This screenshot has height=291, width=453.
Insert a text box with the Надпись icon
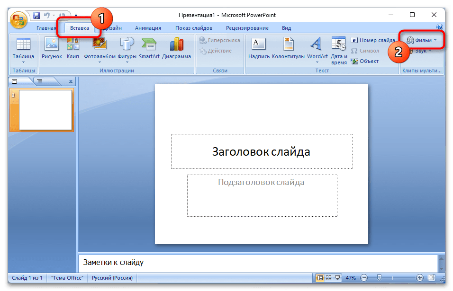(x=259, y=48)
